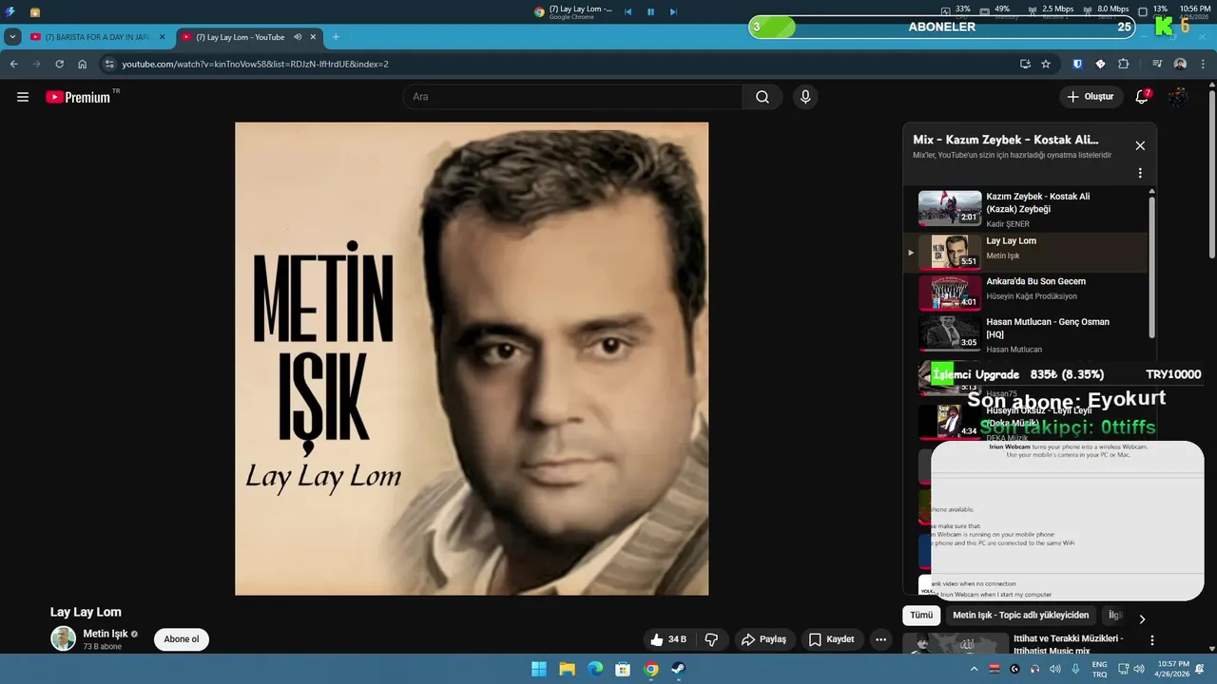The width and height of the screenshot is (1217, 684).
Task: Click the search magnifier button
Action: 763,97
